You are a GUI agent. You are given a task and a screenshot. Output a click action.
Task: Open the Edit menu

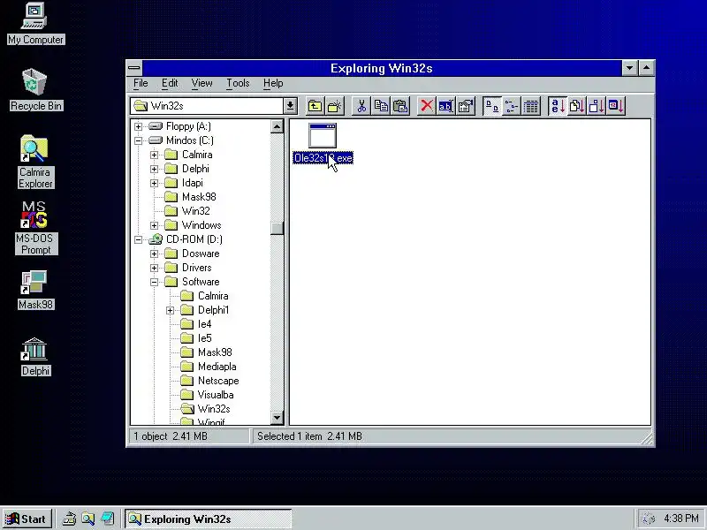click(170, 83)
